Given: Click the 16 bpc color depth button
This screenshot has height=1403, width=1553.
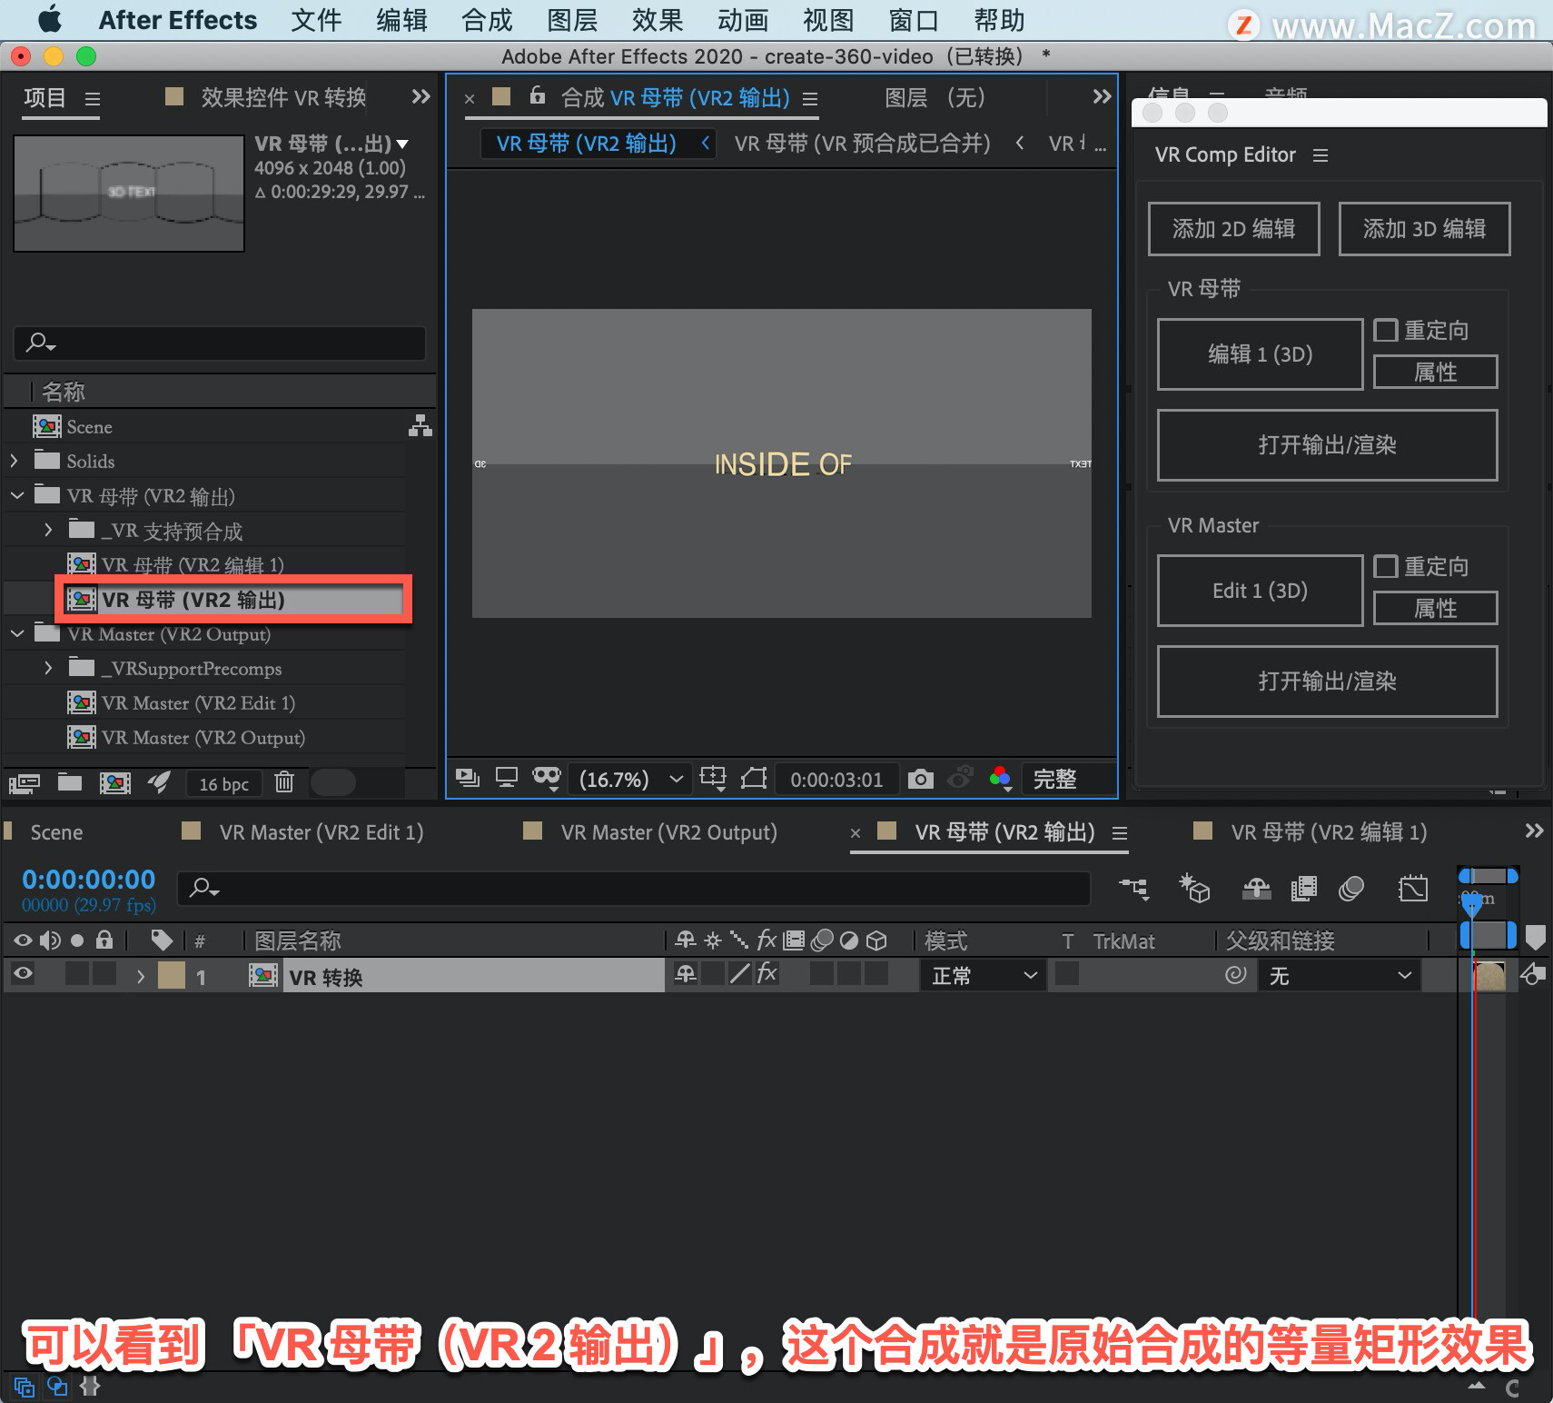Looking at the screenshot, I should (x=224, y=783).
